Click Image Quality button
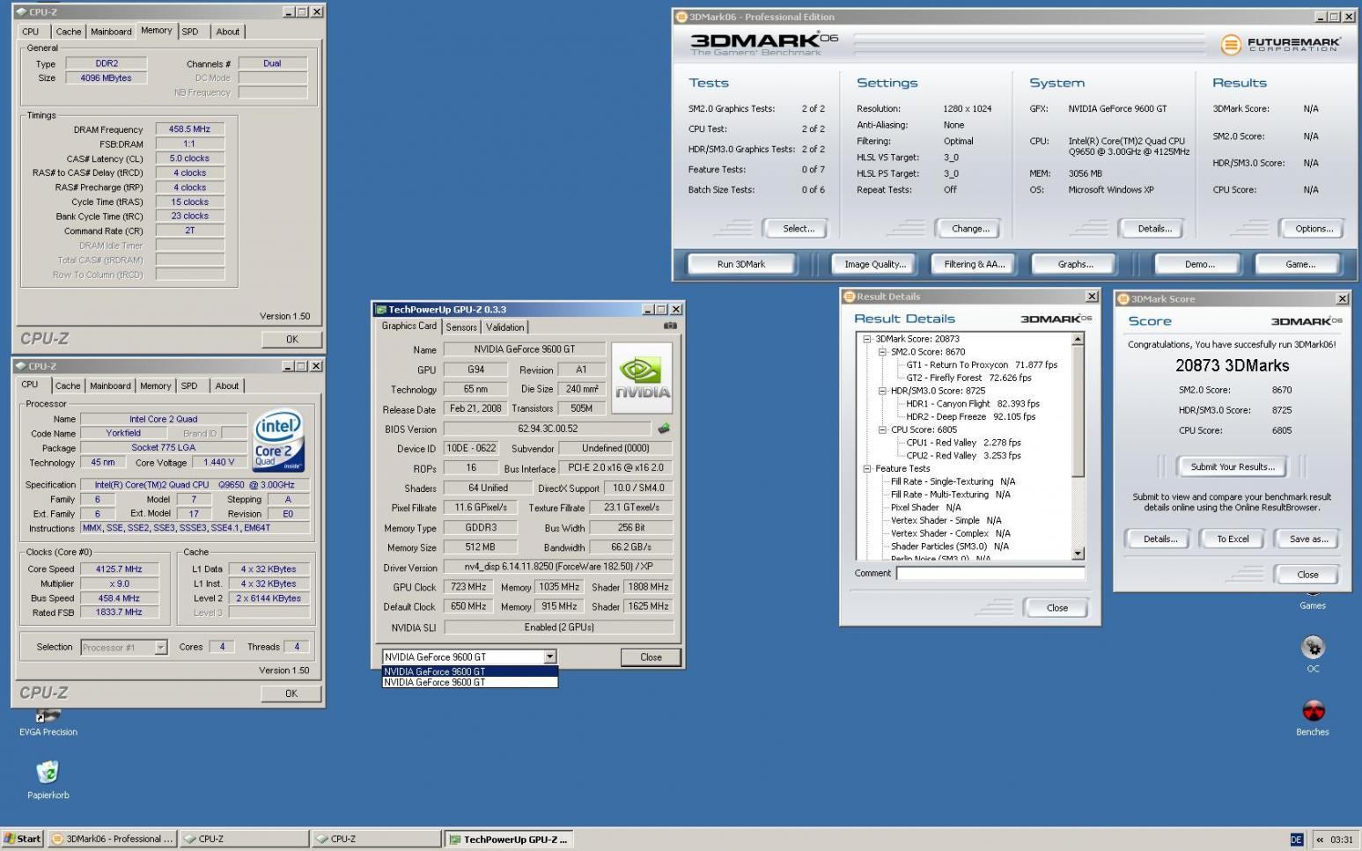The width and height of the screenshot is (1362, 851). pos(875,264)
